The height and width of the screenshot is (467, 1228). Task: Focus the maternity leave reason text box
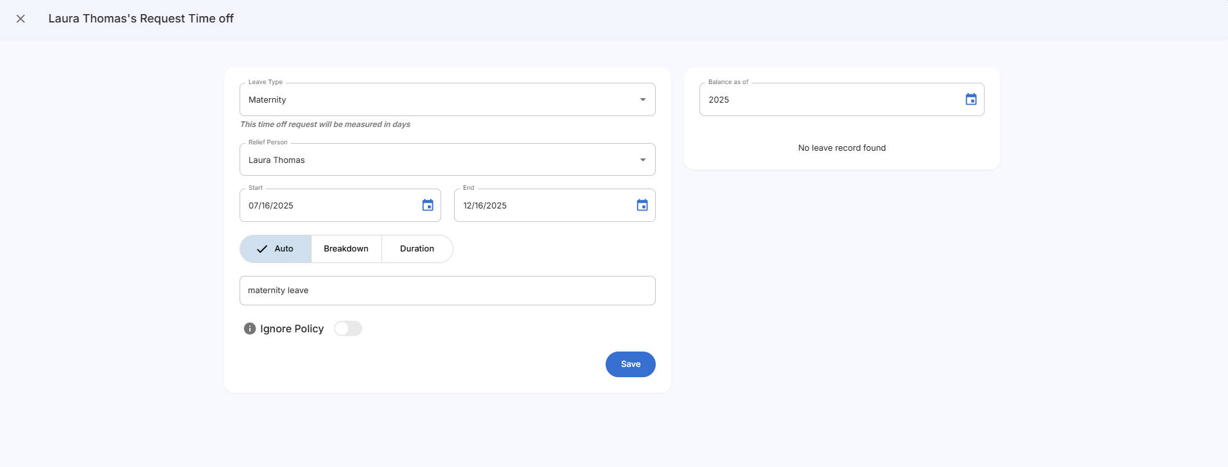click(x=447, y=291)
